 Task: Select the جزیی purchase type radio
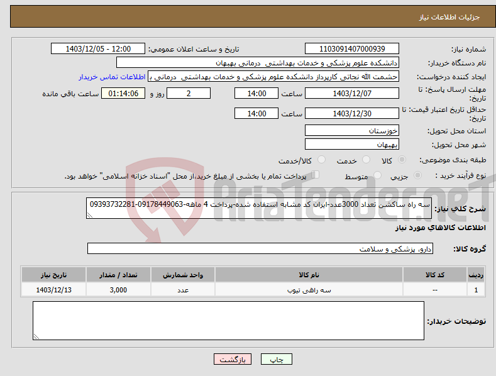[x=417, y=175]
